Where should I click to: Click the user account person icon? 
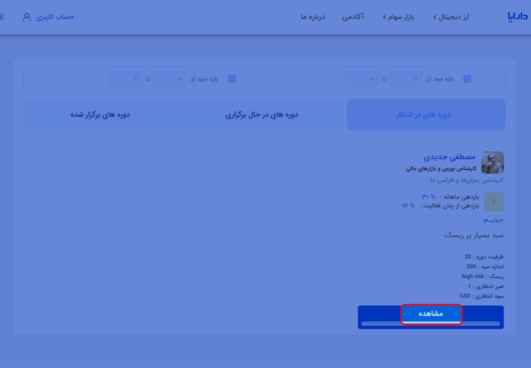point(27,17)
